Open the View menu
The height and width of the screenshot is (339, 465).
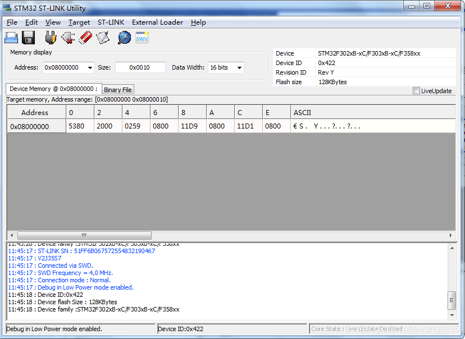(53, 22)
